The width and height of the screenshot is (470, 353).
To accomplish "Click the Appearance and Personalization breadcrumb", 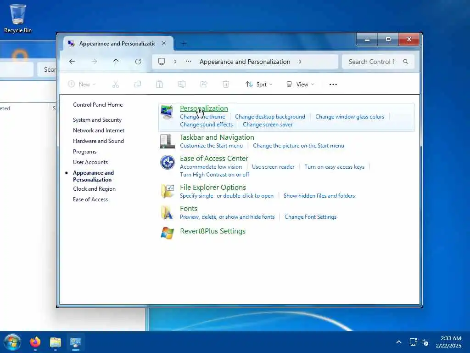I will [x=245, y=62].
